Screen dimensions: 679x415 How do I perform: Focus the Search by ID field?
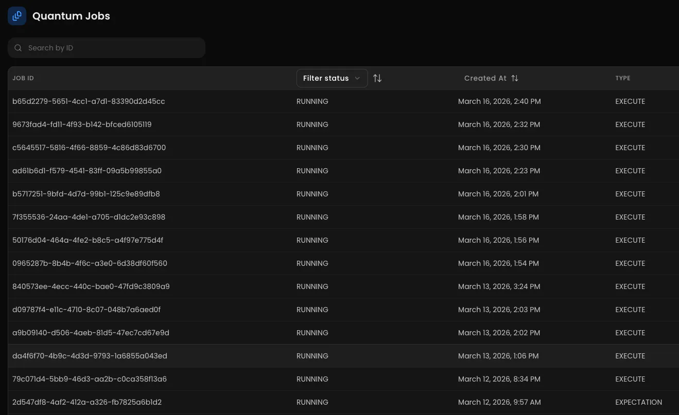coord(107,48)
